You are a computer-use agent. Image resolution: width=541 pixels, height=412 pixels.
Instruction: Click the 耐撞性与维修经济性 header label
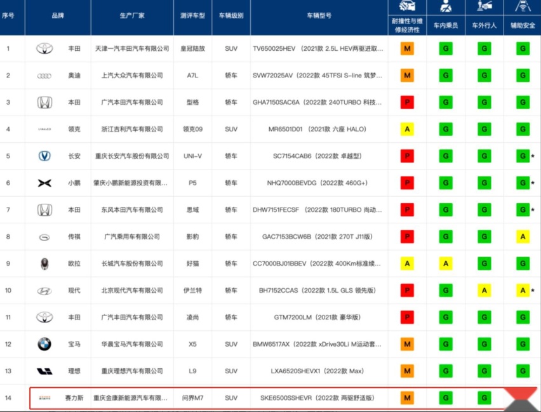click(x=407, y=25)
